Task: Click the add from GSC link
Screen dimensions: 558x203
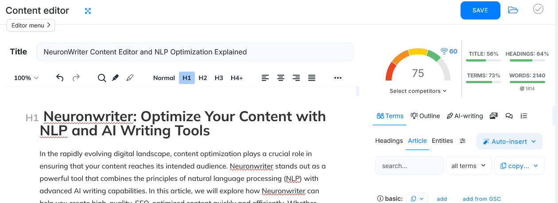Action: (x=481, y=199)
